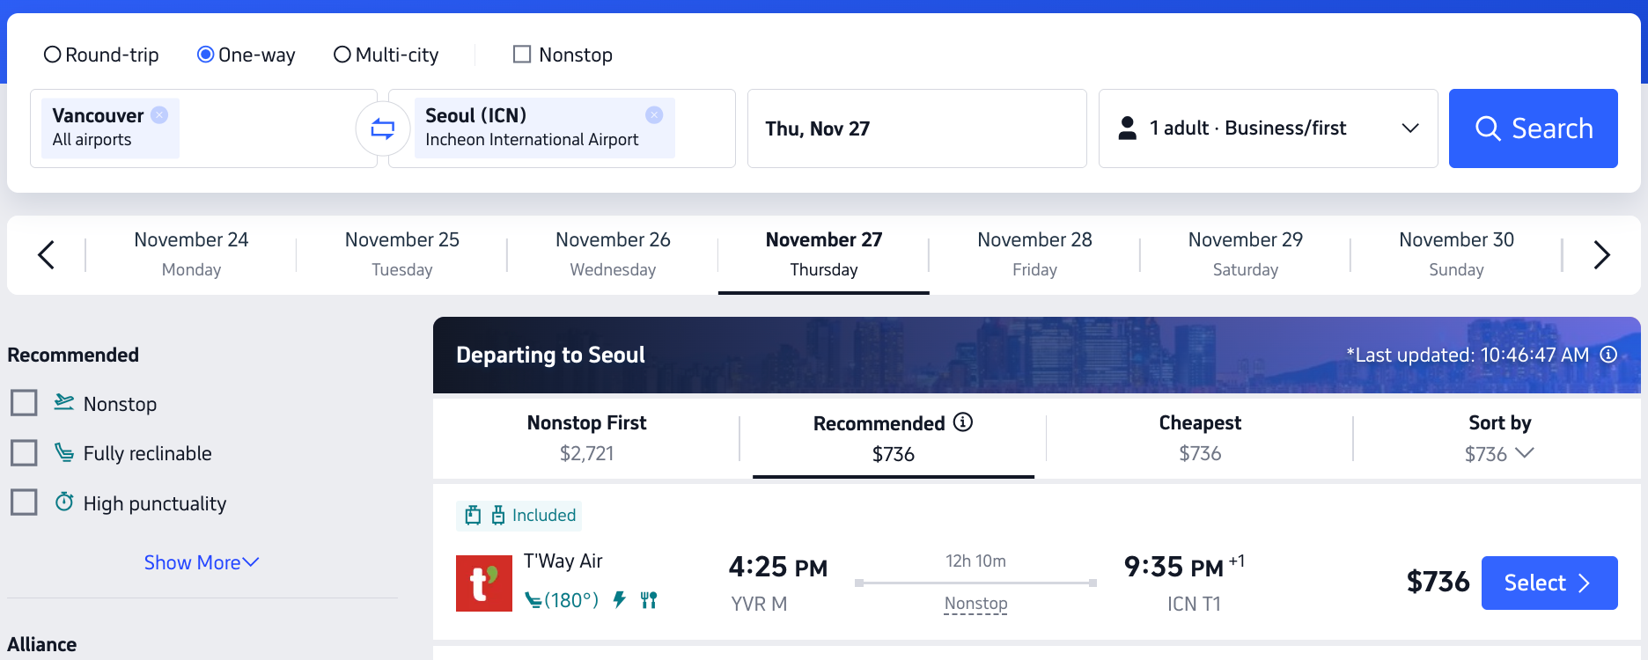The image size is (1648, 660).
Task: Enable Fully reclinable filter
Action: [24, 453]
